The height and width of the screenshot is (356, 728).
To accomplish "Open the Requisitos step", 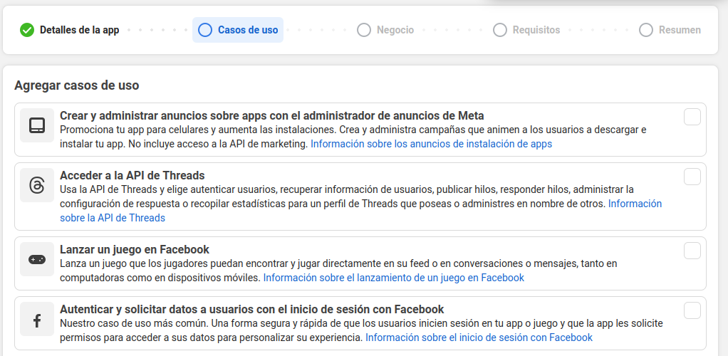I will pyautogui.click(x=526, y=30).
